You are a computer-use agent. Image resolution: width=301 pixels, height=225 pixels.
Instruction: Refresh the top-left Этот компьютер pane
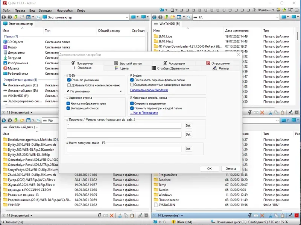[38, 17]
